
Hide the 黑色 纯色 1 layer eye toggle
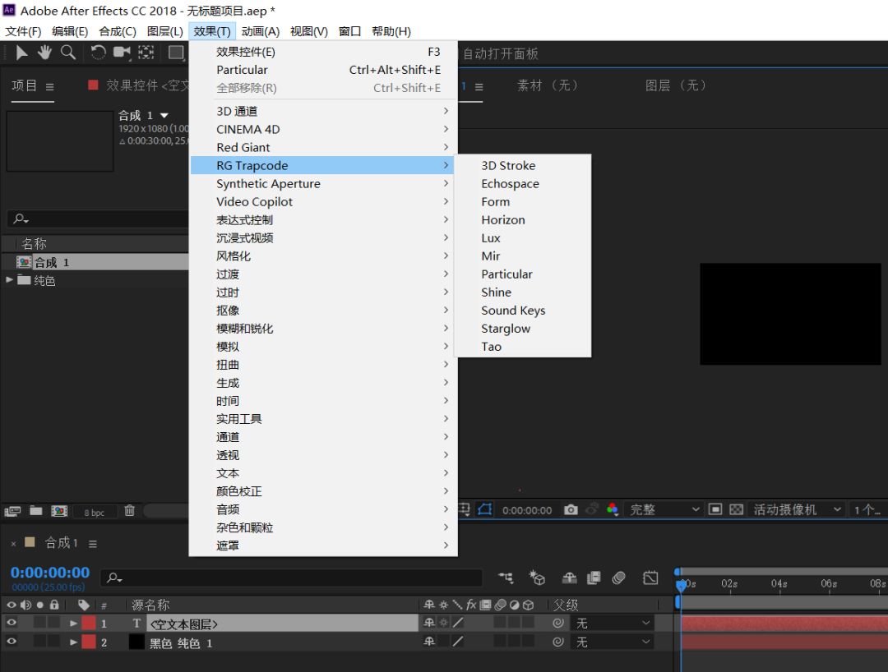(x=12, y=642)
